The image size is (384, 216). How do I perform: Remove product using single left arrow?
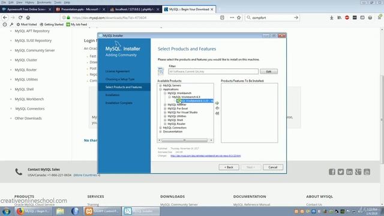[217, 108]
